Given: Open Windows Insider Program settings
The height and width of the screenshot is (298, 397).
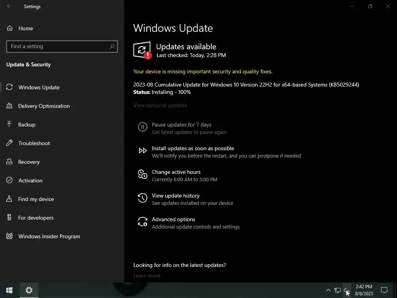Looking at the screenshot, I should pos(49,236).
